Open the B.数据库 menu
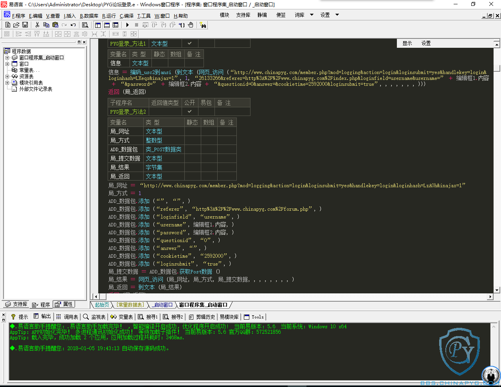Image resolution: width=501 pixels, height=387 pixels. pos(89,16)
